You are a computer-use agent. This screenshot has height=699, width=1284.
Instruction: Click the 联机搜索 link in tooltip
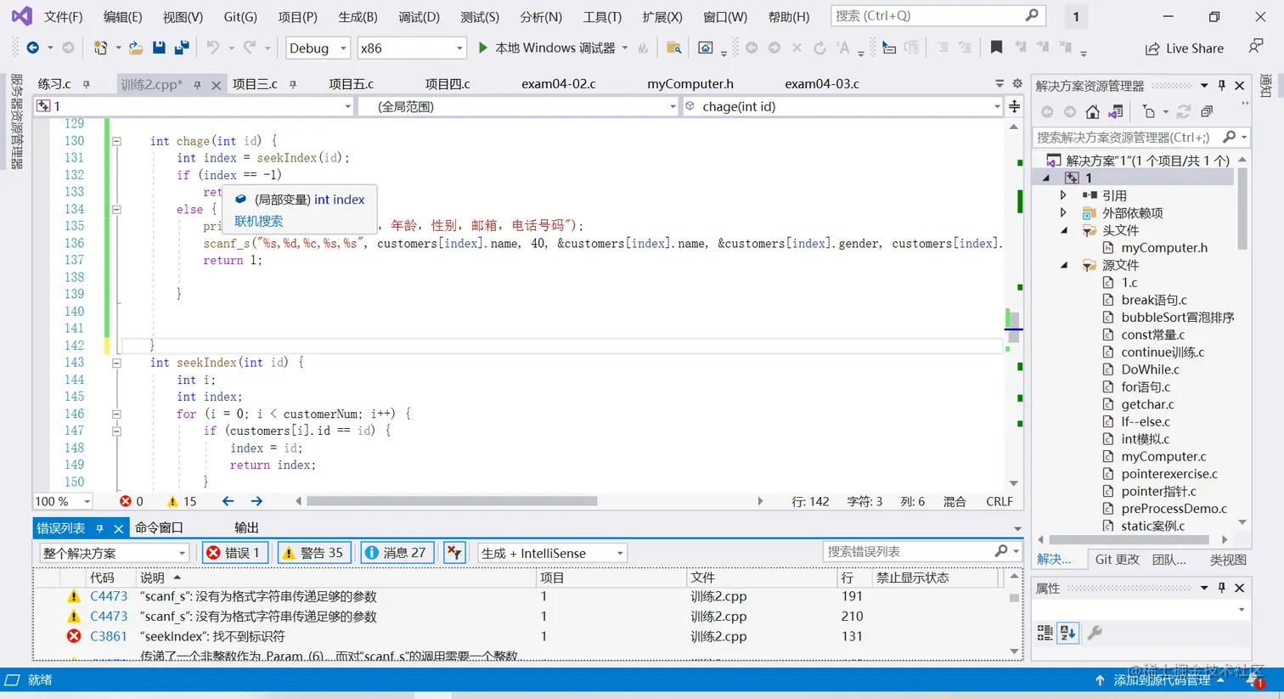258,221
